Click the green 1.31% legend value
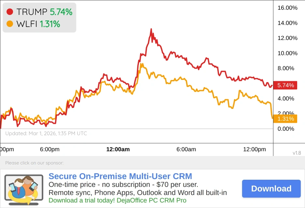 [50, 24]
